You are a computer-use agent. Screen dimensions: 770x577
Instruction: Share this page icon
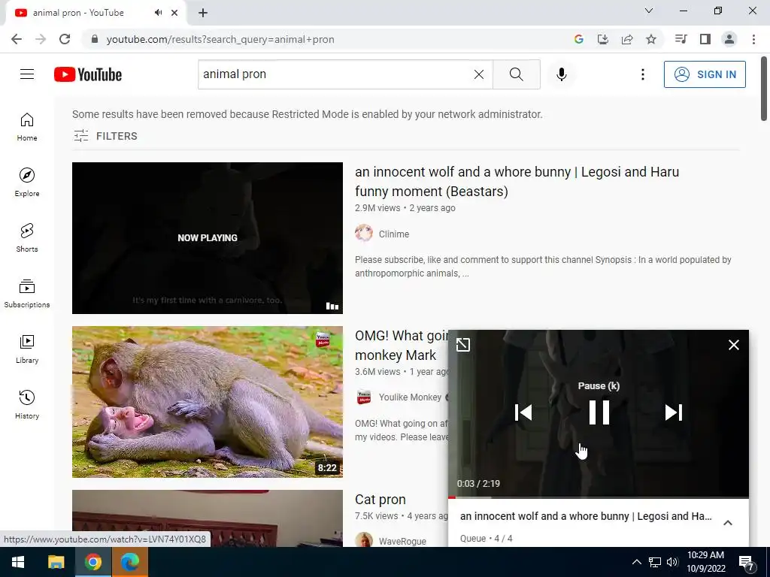[x=627, y=39]
